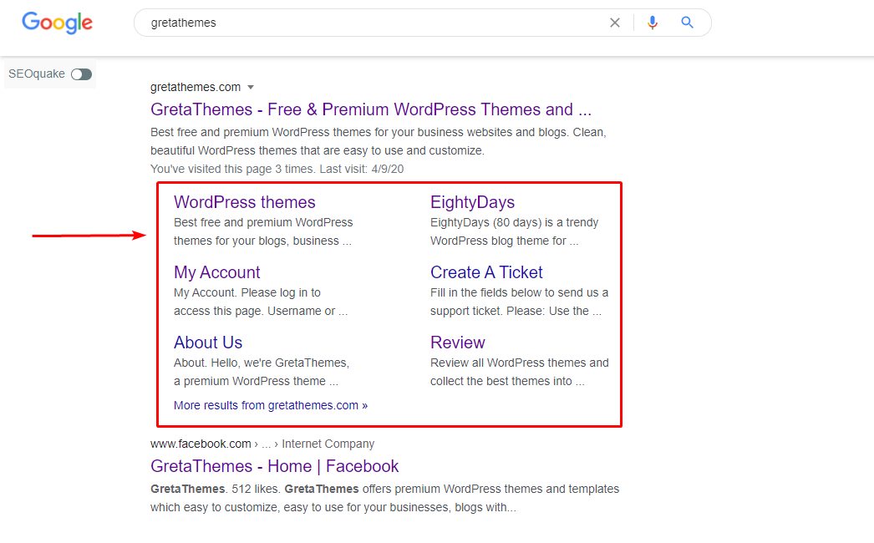Expand the gretathemes.com dropdown arrow

click(x=250, y=88)
